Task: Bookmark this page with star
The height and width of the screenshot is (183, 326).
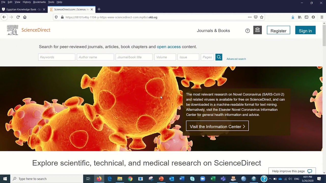Action: pos(262,17)
